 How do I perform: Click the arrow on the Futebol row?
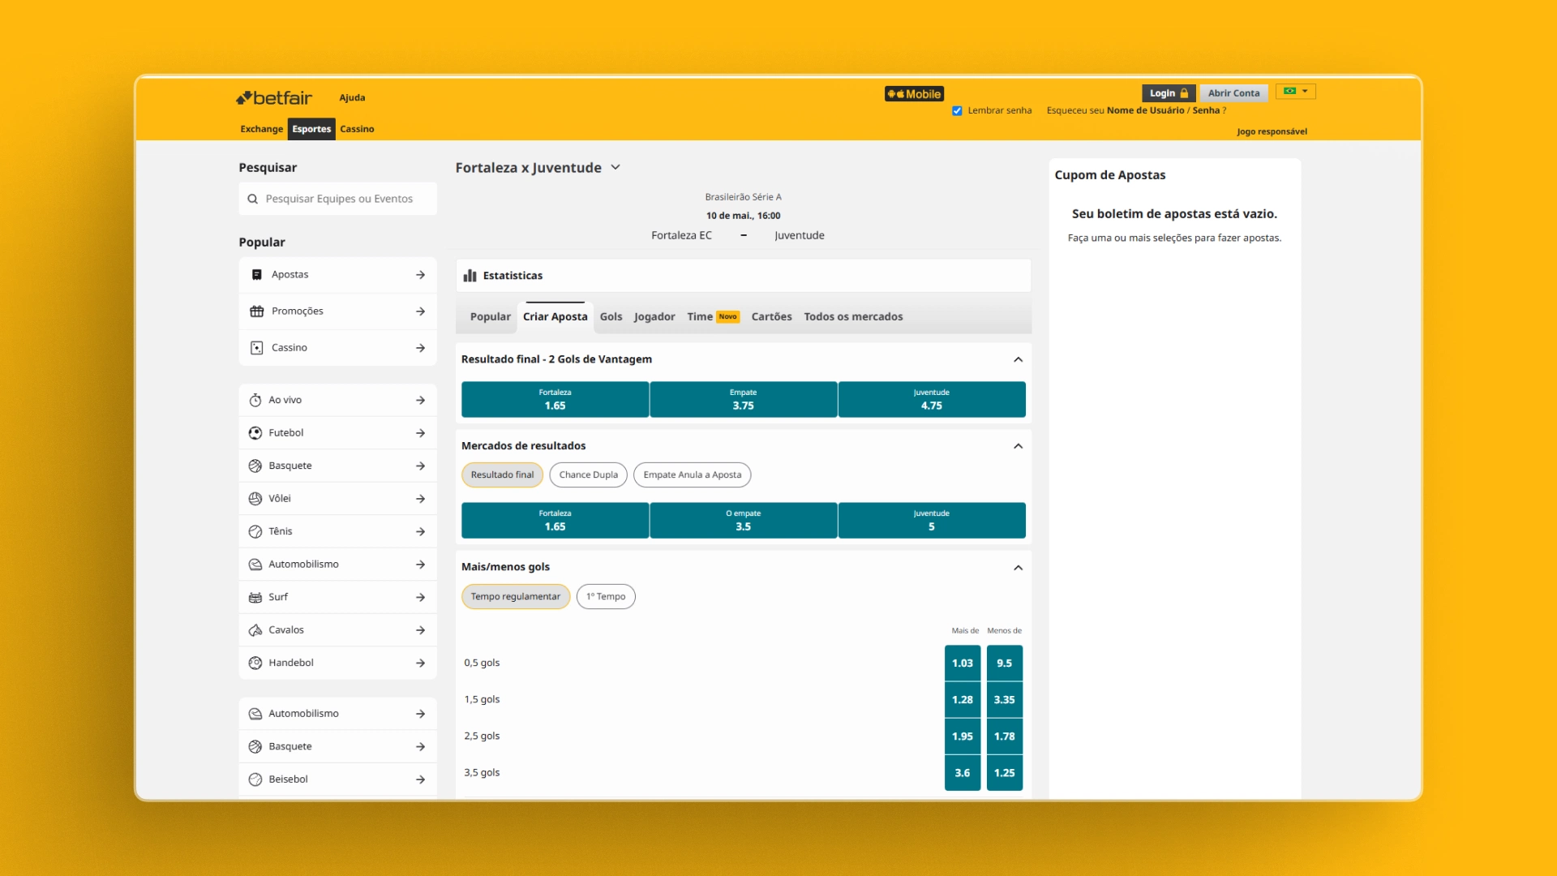click(x=420, y=433)
